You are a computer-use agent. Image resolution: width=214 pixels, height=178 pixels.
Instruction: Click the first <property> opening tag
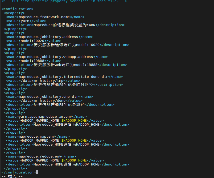[14, 13]
